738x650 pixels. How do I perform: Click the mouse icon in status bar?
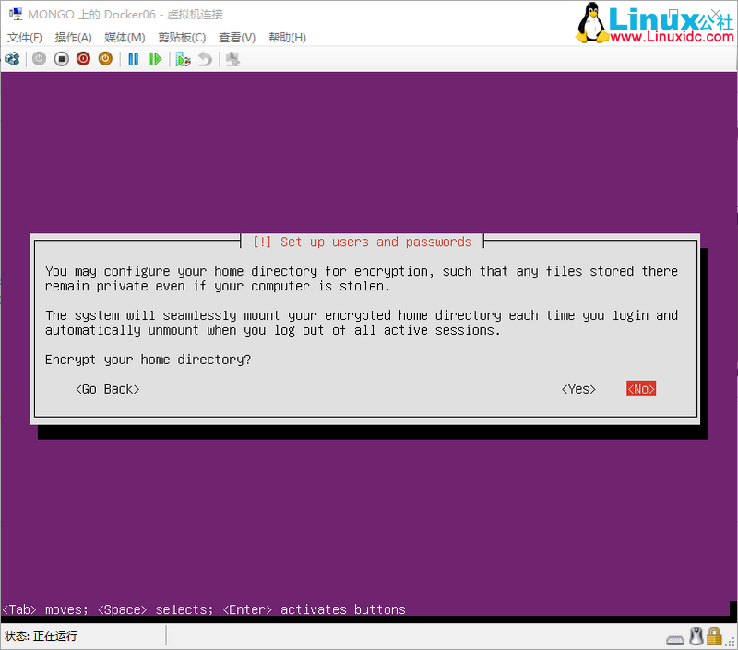tap(696, 637)
